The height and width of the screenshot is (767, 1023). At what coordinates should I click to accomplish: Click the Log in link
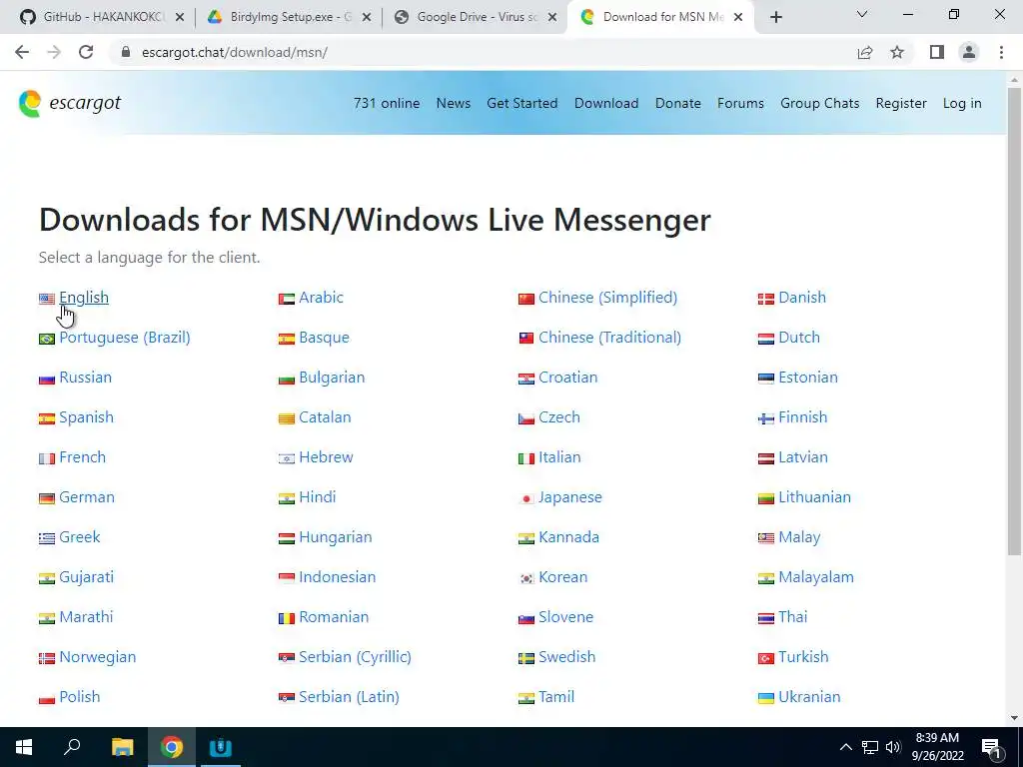click(962, 103)
